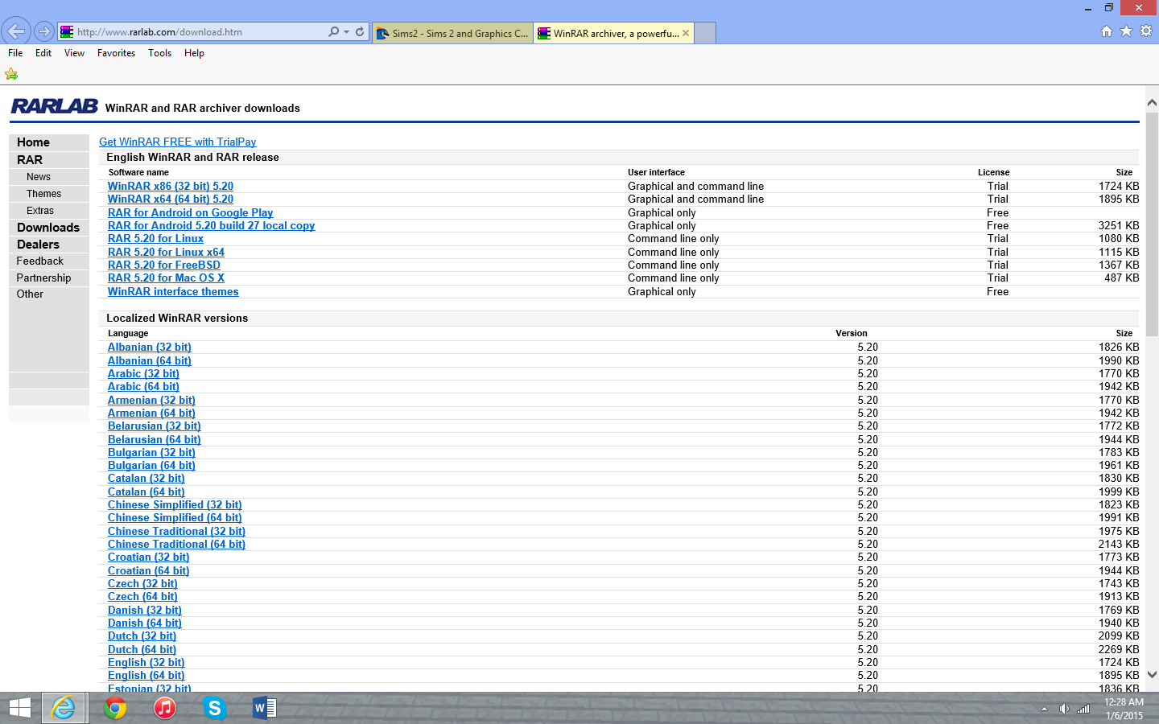
Task: Open the Tools gear icon at top right
Action: click(x=1146, y=31)
